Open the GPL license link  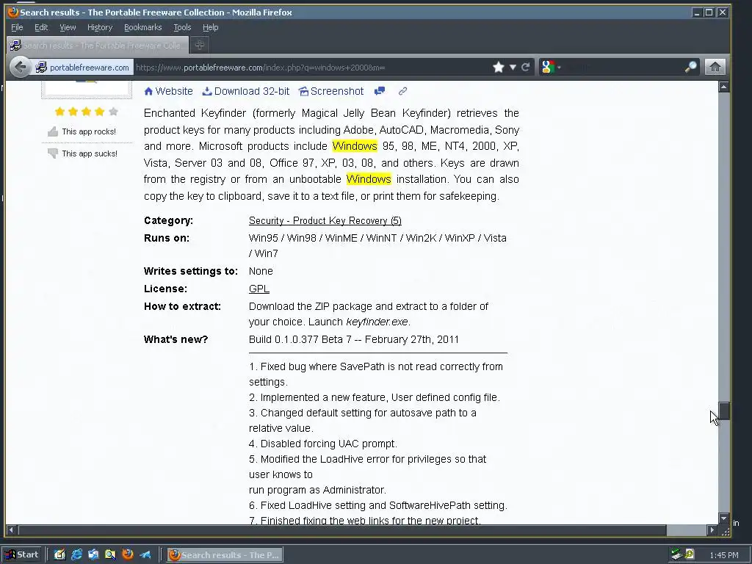(259, 289)
